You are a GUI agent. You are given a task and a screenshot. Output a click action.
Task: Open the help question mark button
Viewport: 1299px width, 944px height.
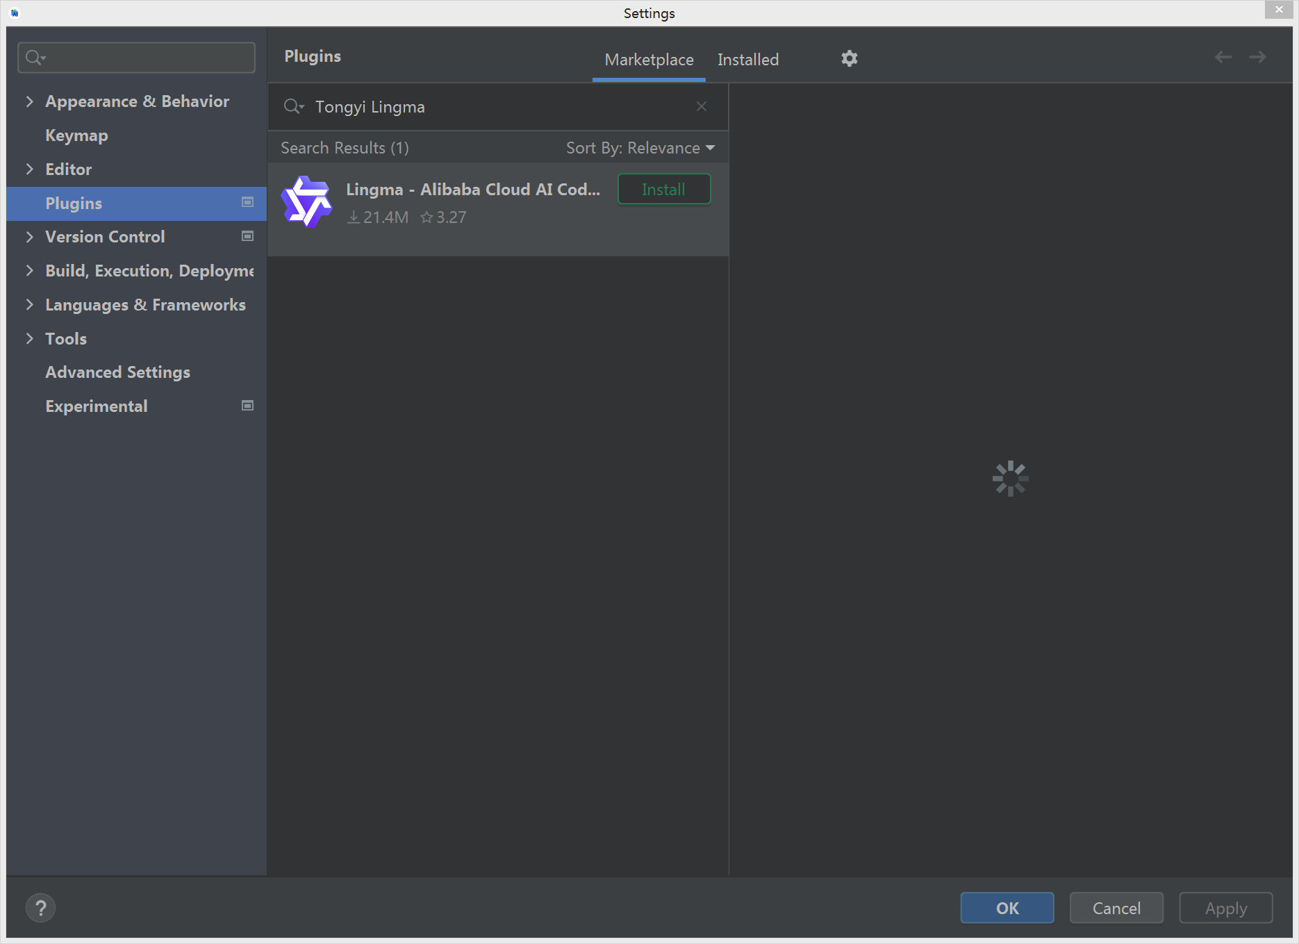point(40,907)
